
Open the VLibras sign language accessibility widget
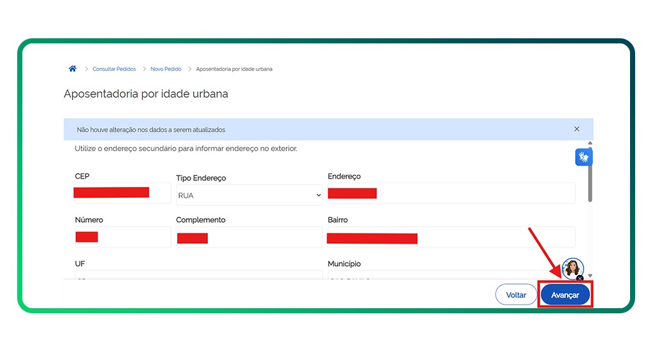(x=583, y=156)
